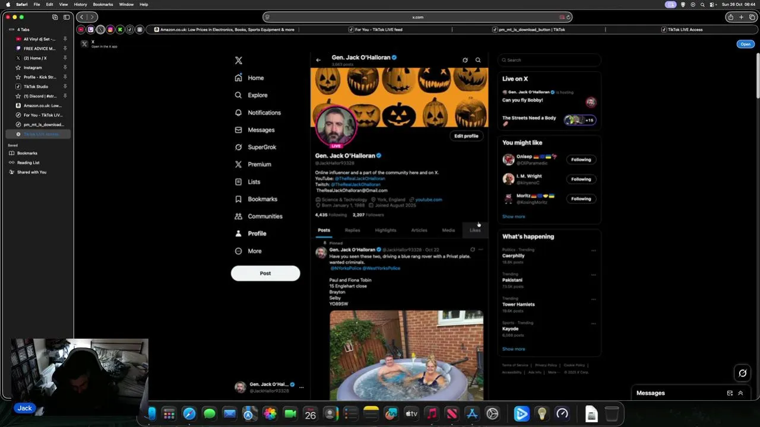Switch to Replies tab
Viewport: 760px width, 427px height.
[353, 230]
